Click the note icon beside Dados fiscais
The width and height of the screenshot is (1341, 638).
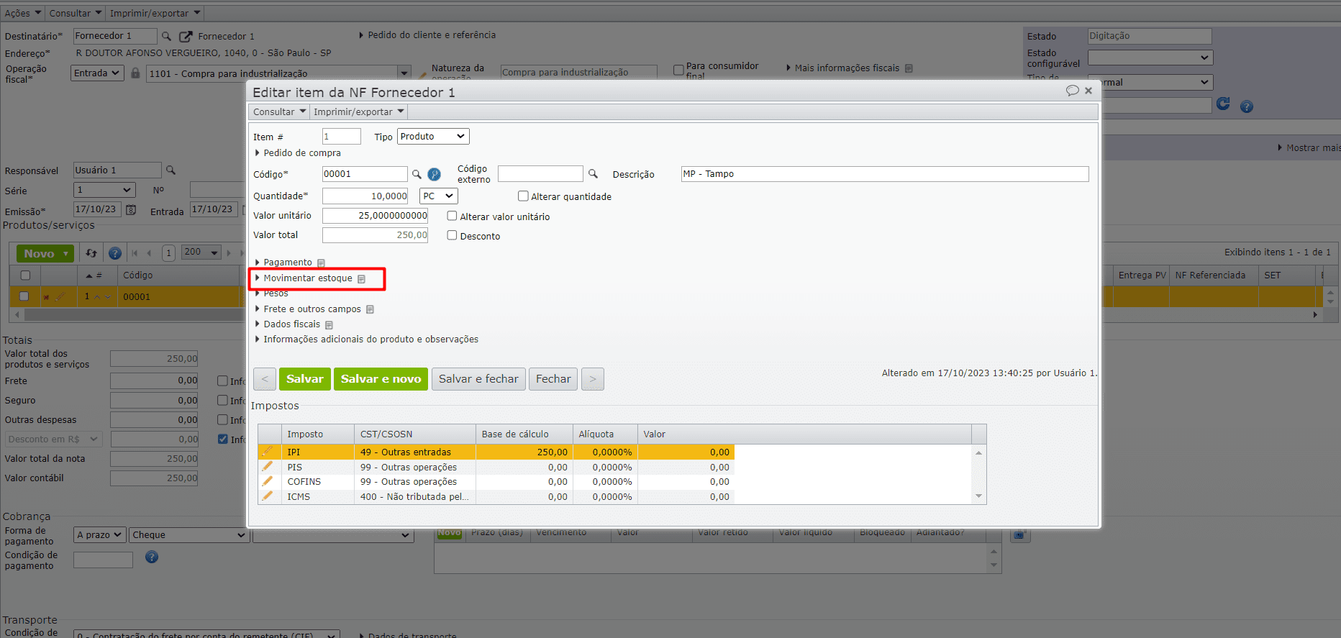coord(329,325)
